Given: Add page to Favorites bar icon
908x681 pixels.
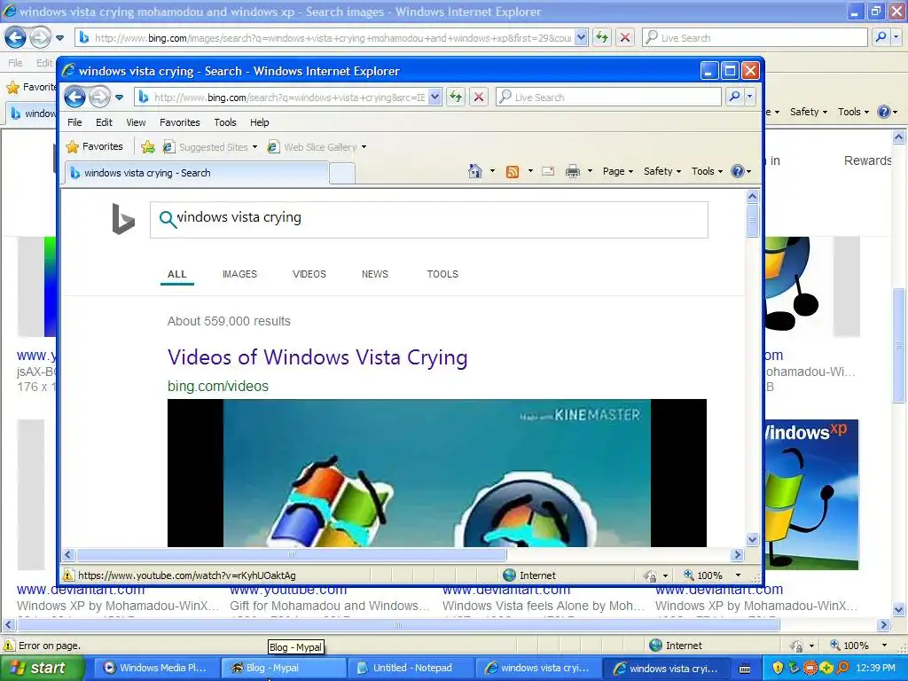Looking at the screenshot, I should tap(148, 147).
